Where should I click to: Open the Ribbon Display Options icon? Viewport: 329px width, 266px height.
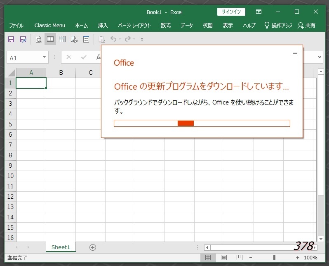click(259, 12)
